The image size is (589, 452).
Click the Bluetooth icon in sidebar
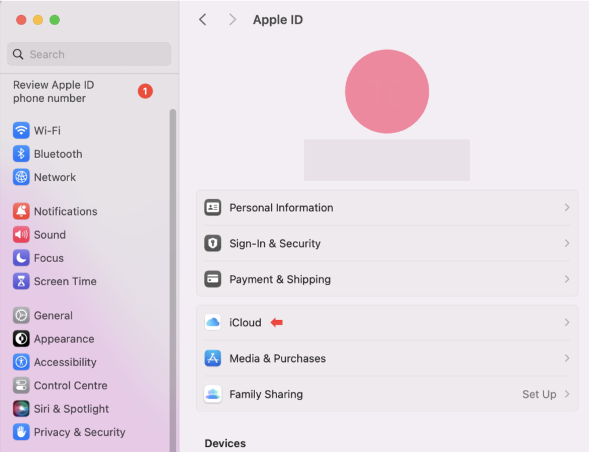pos(21,154)
